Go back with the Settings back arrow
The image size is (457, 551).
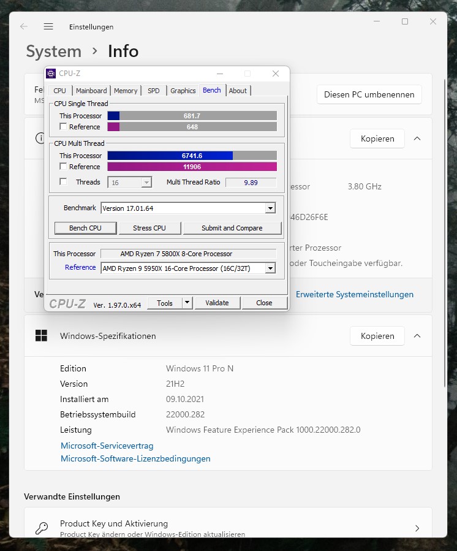pos(24,26)
